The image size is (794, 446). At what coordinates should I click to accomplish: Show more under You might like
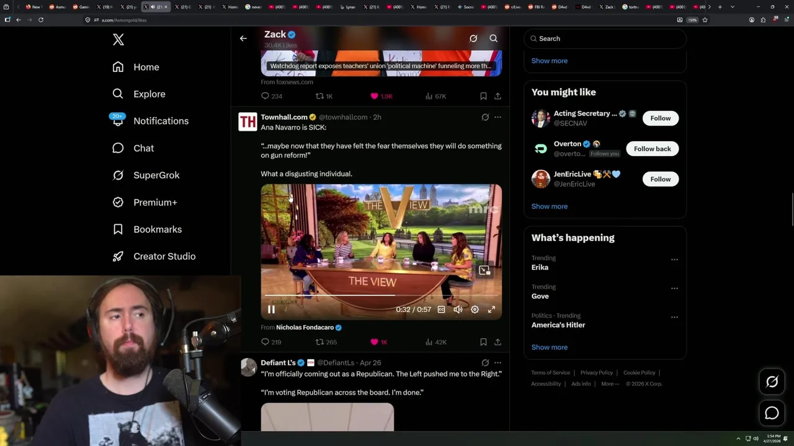click(550, 206)
